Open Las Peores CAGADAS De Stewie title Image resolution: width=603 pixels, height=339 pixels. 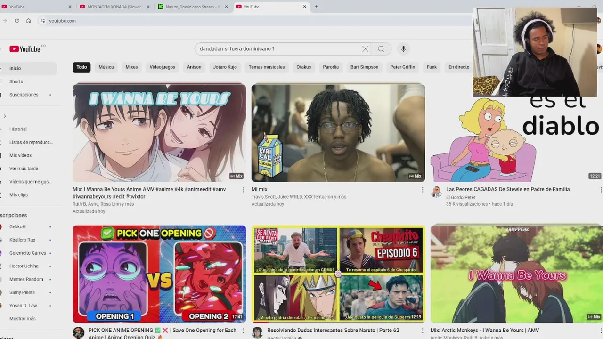point(508,189)
